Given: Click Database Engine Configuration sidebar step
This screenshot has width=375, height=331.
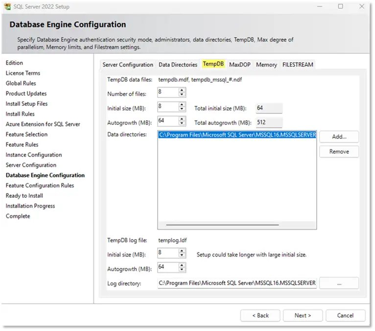Looking at the screenshot, I should click(45, 175).
